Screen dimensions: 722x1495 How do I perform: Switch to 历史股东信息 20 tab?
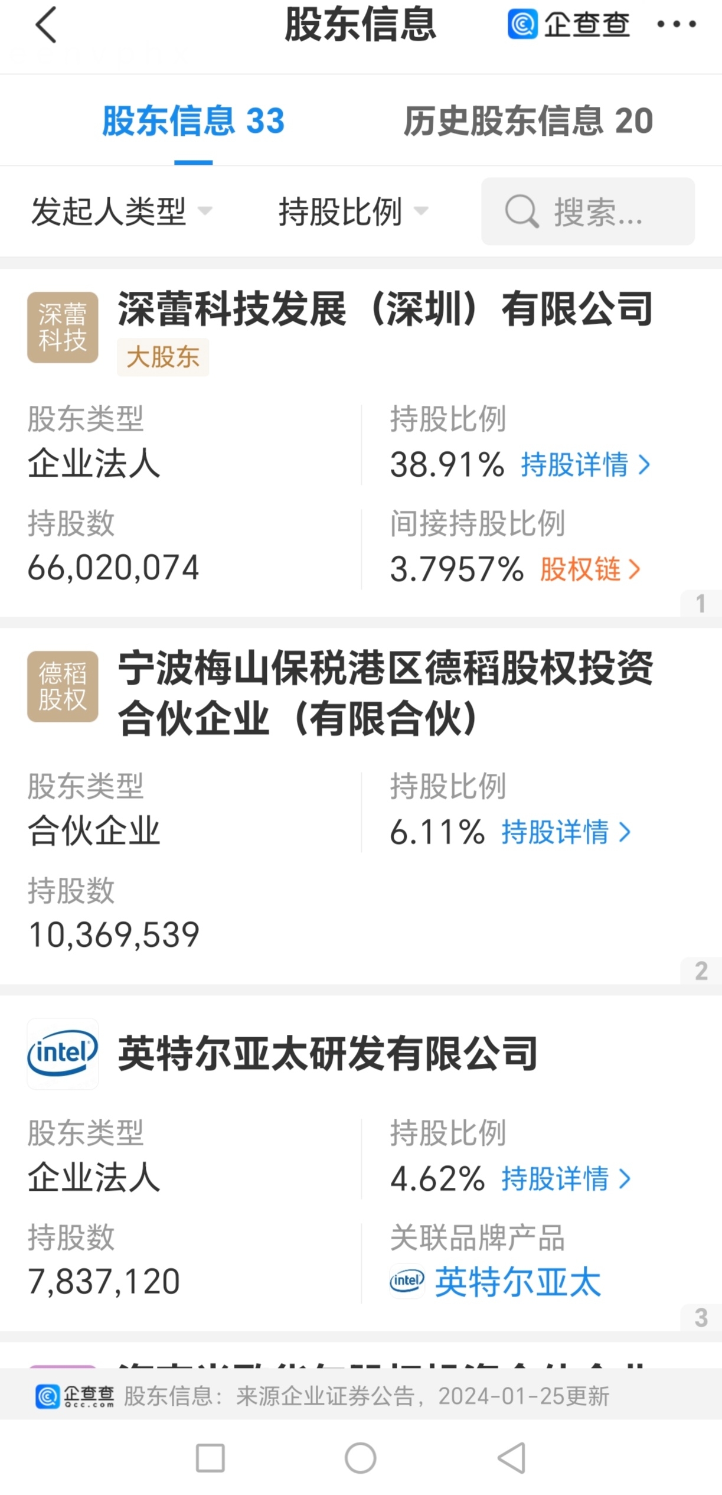point(528,121)
